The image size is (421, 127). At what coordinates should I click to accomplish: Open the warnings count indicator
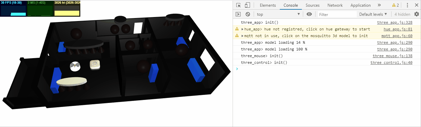(396, 5)
